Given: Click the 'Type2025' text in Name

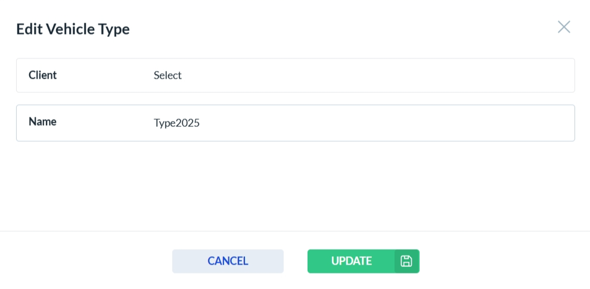Looking at the screenshot, I should (x=176, y=123).
